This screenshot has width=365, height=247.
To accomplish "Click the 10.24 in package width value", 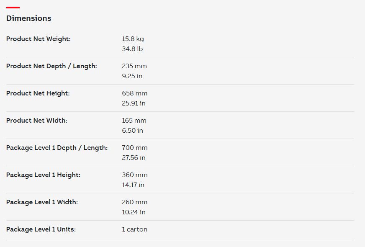I will point(134,212).
